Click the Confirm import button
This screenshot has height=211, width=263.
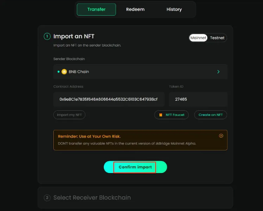coord(135,167)
